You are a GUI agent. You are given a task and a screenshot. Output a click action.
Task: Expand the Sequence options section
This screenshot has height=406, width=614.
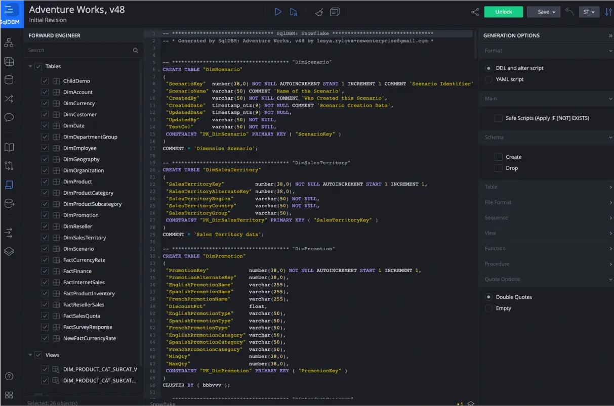tap(546, 218)
